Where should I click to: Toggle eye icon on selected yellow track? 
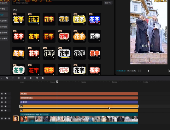click(6, 106)
